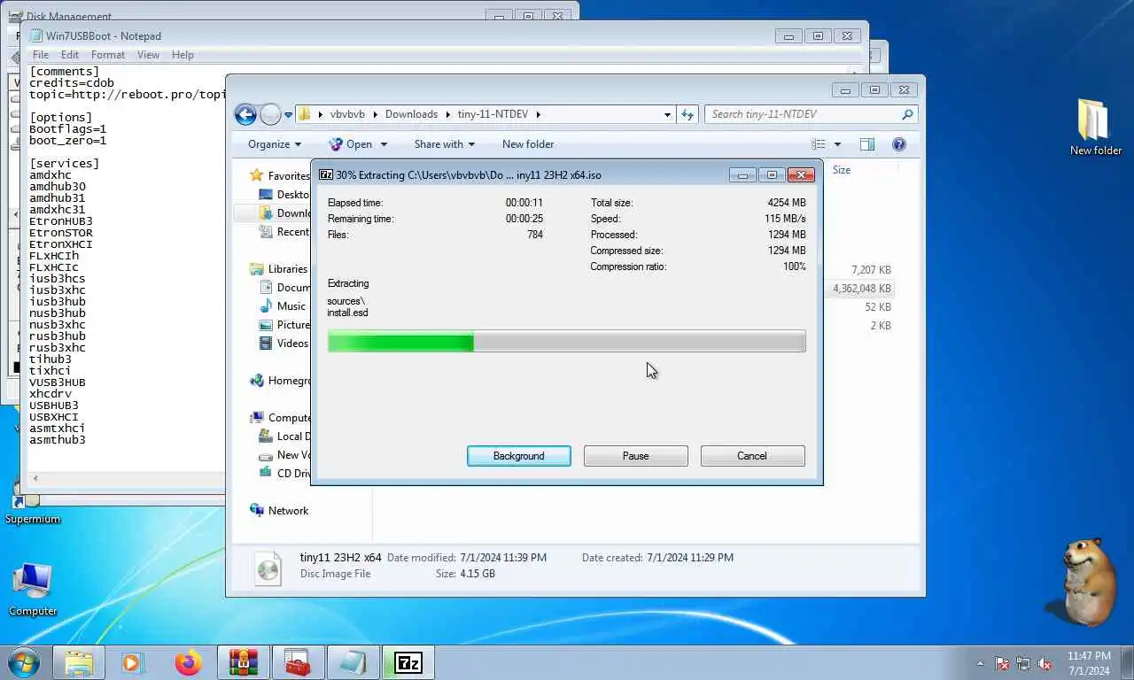Select the 2 KB file row
1134x680 pixels.
[x=880, y=326]
